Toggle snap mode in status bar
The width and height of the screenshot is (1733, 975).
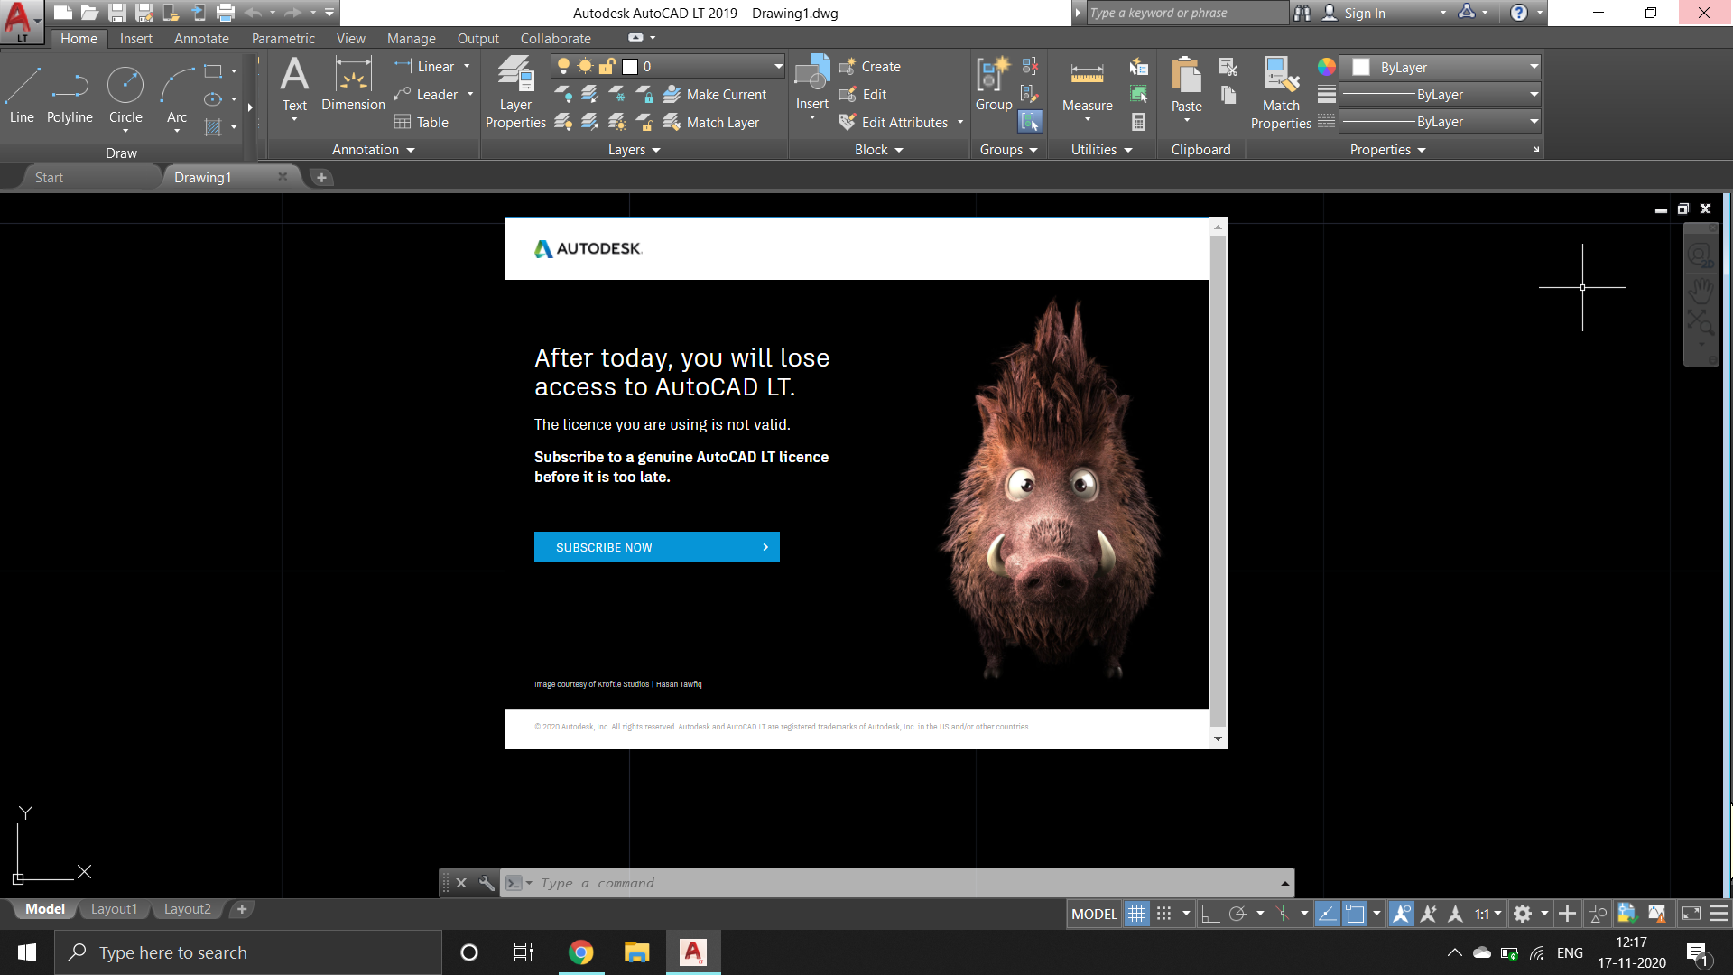(1164, 914)
